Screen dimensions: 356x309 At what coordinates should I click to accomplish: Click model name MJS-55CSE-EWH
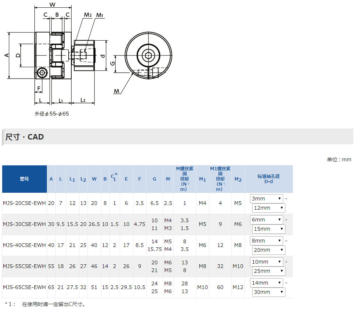pyautogui.click(x=24, y=266)
